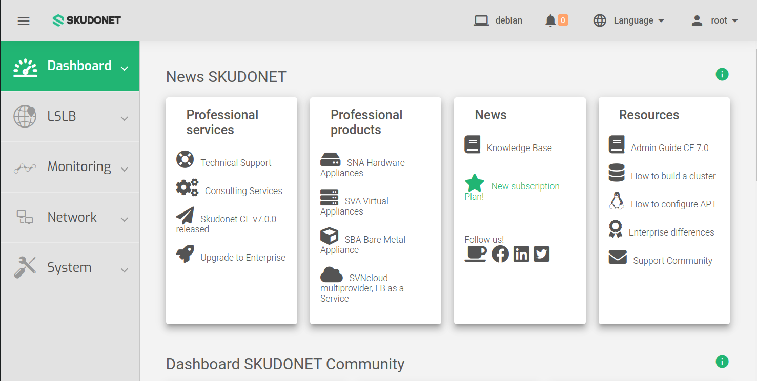The height and width of the screenshot is (381, 757).
Task: Click the Support Community envelope icon
Action: (618, 257)
